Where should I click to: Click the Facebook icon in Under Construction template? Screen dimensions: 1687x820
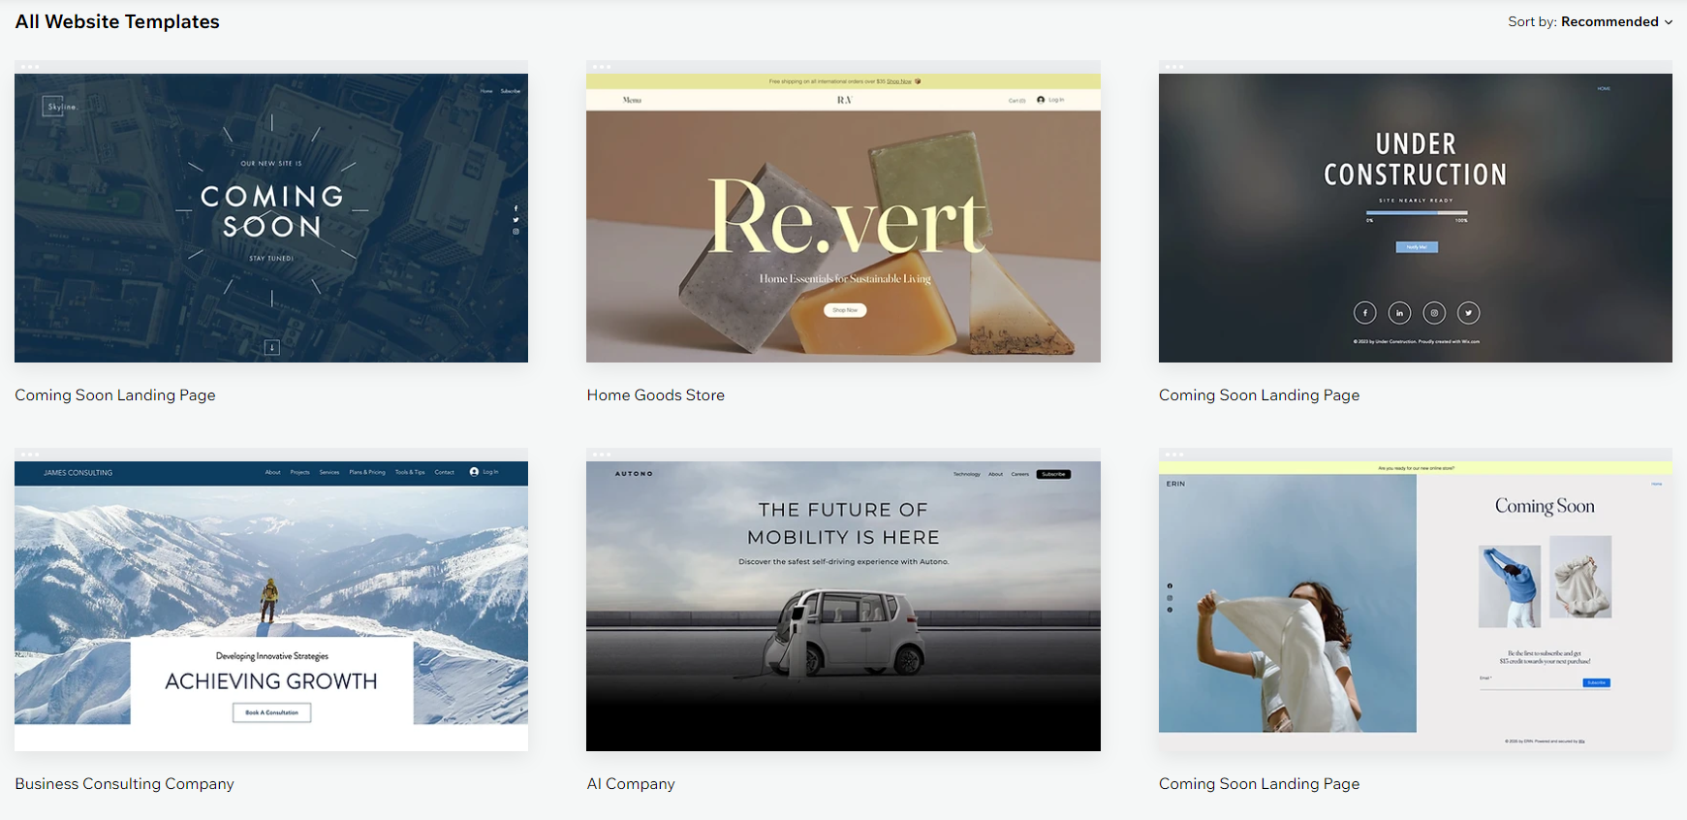point(1364,312)
